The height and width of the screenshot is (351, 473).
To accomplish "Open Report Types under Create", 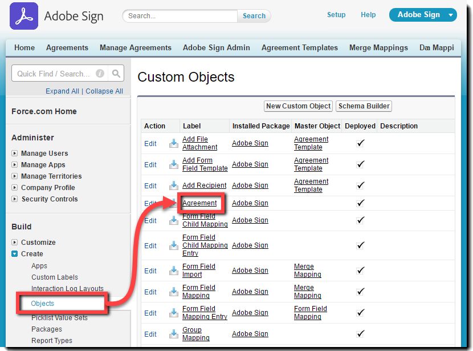I will 52,340.
